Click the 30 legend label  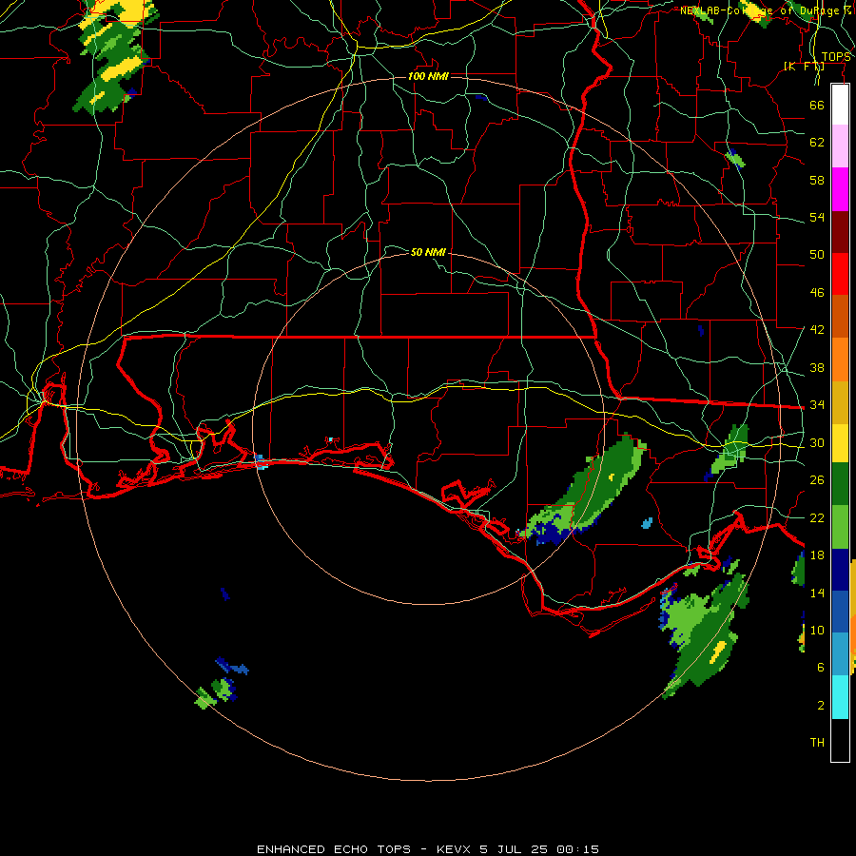pos(817,442)
